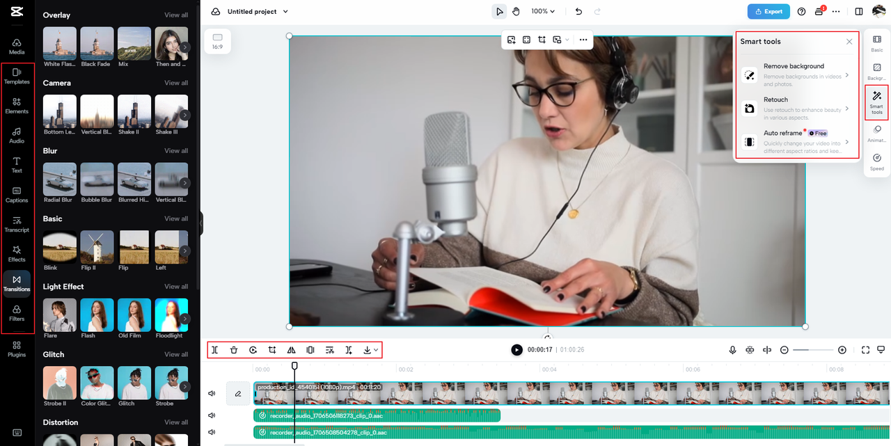Open the Text panel
The height and width of the screenshot is (446, 891).
[x=17, y=165]
